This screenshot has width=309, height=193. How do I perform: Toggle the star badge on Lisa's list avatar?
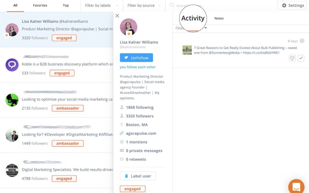[7, 35]
